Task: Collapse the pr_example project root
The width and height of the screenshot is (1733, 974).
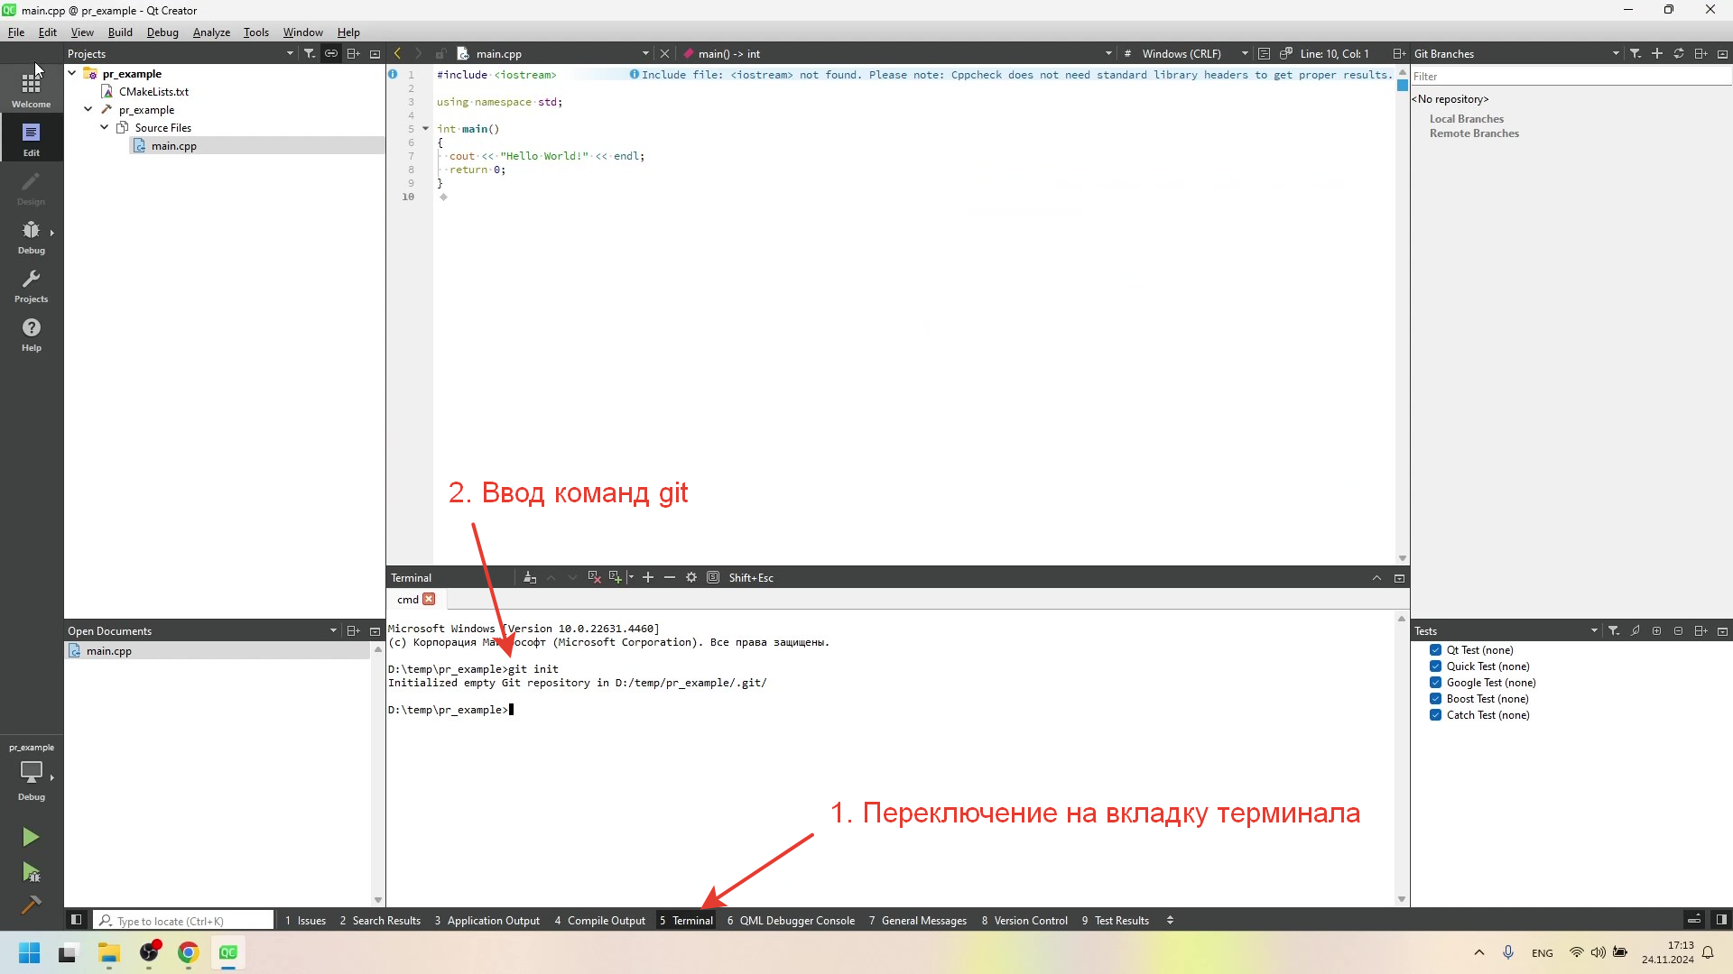Action: pos(72,73)
